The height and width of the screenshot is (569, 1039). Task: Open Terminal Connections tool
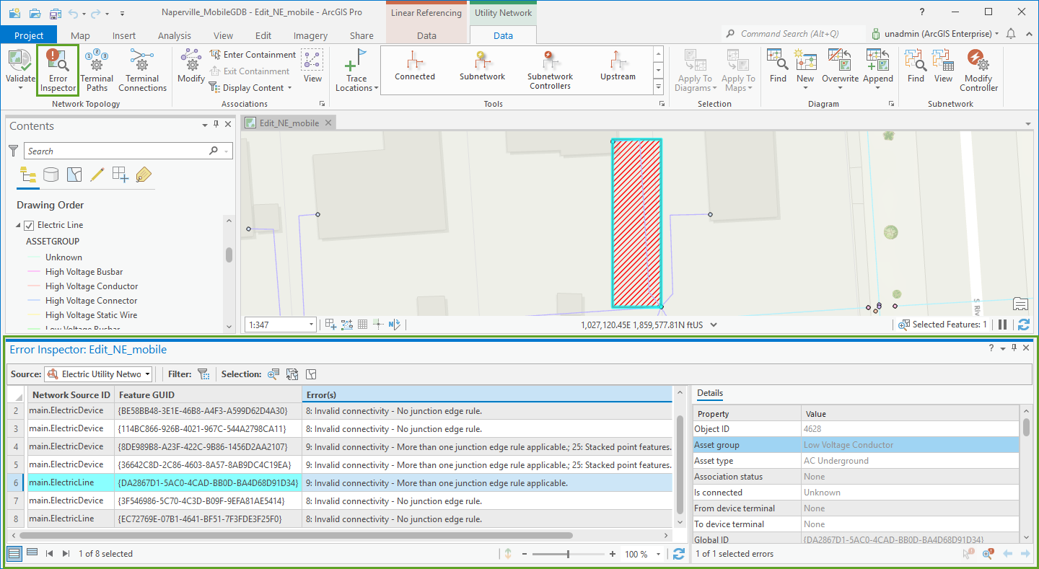[x=142, y=70]
